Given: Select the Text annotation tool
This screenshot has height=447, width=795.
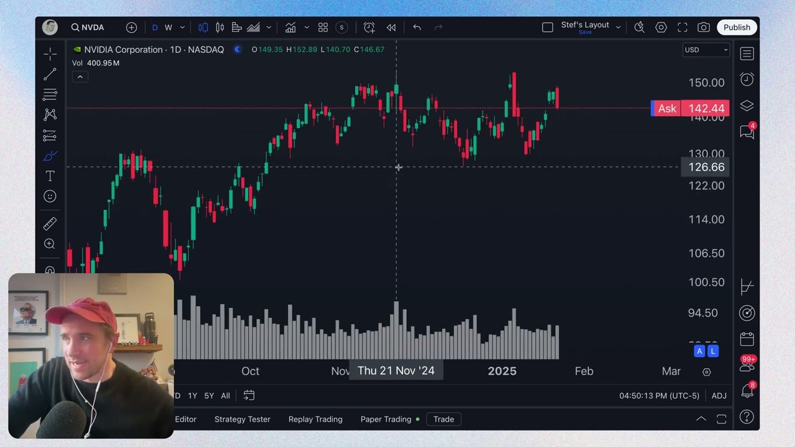Looking at the screenshot, I should (x=50, y=176).
